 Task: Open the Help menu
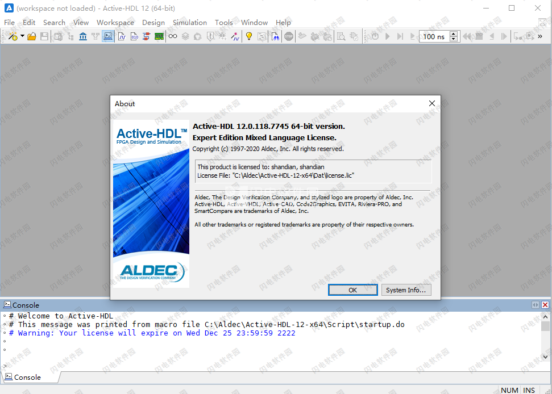coord(283,23)
